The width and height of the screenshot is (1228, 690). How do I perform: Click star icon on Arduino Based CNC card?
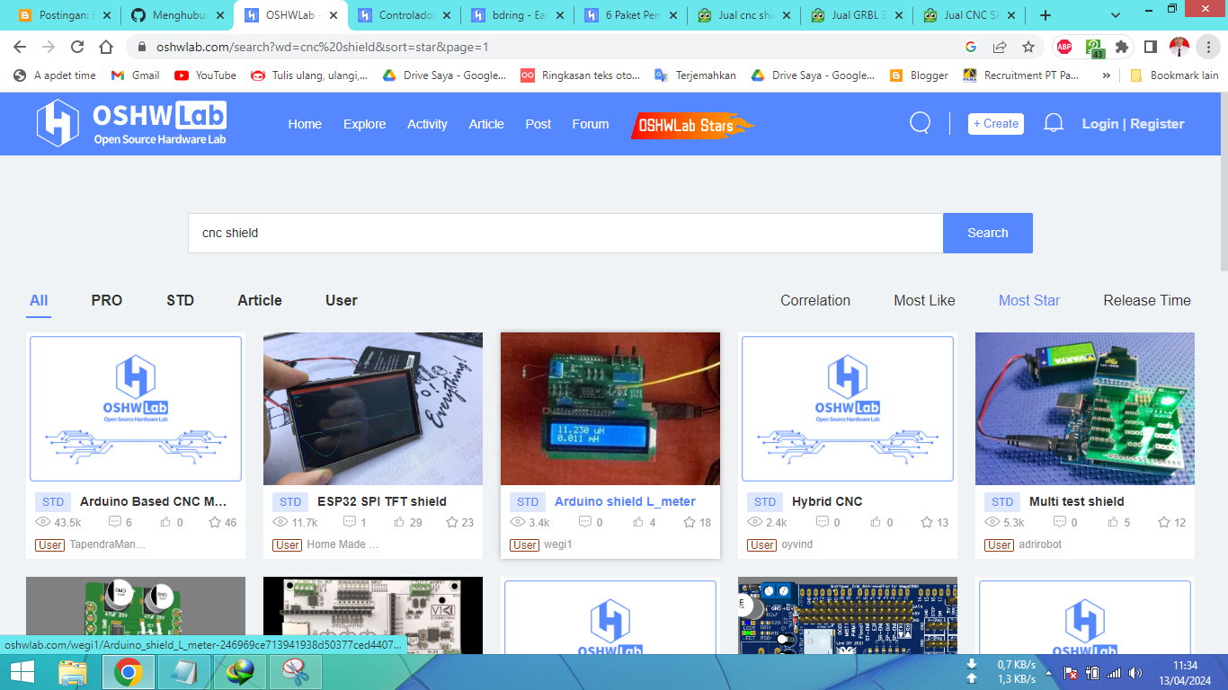coord(215,522)
